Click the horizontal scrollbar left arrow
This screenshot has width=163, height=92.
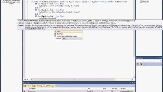pos(32,79)
